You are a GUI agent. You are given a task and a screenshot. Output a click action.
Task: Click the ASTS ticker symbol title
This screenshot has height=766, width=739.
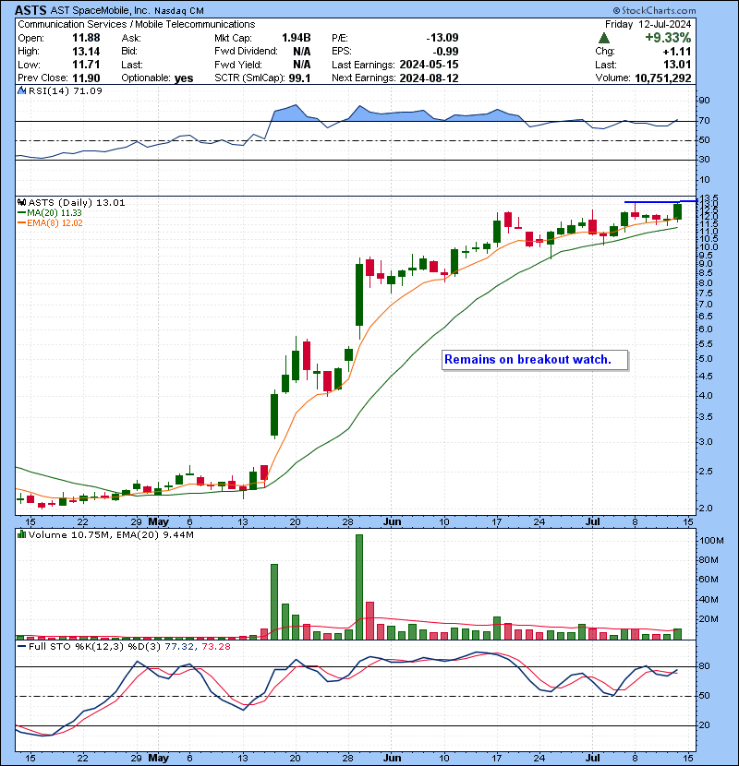click(x=30, y=10)
